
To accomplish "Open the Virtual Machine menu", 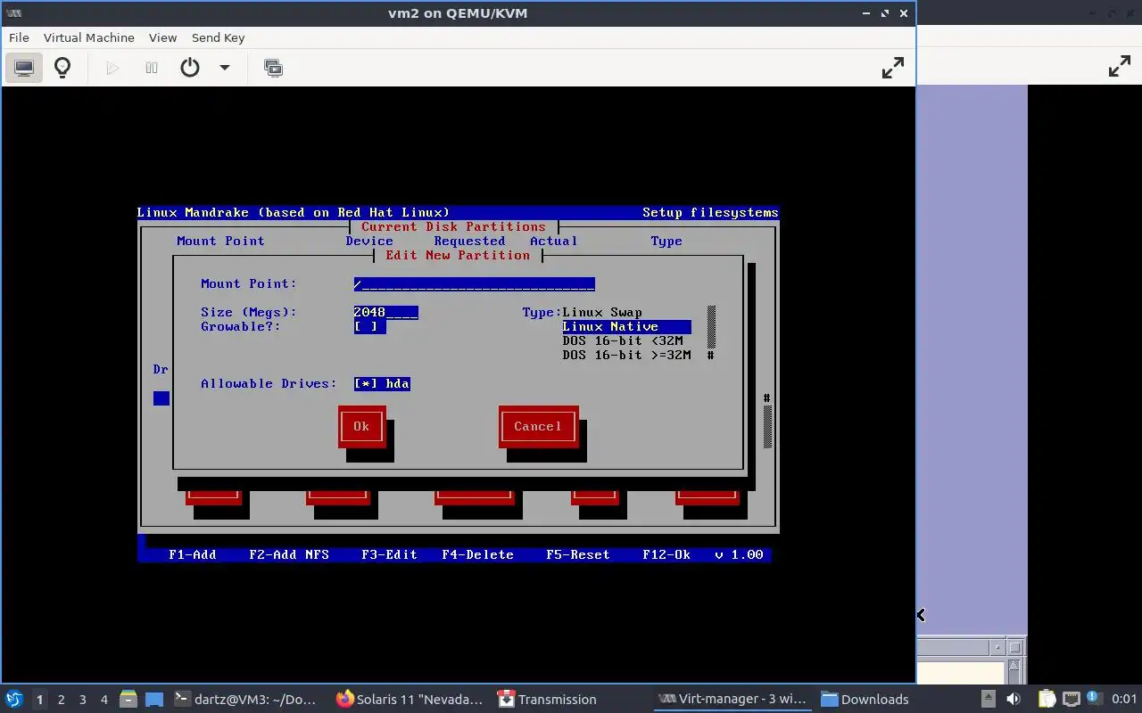I will click(89, 37).
